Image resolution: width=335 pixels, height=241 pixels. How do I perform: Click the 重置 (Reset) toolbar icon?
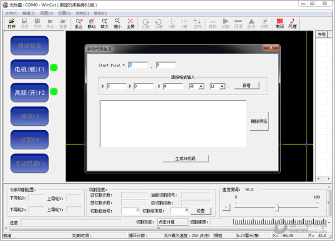point(63,23)
